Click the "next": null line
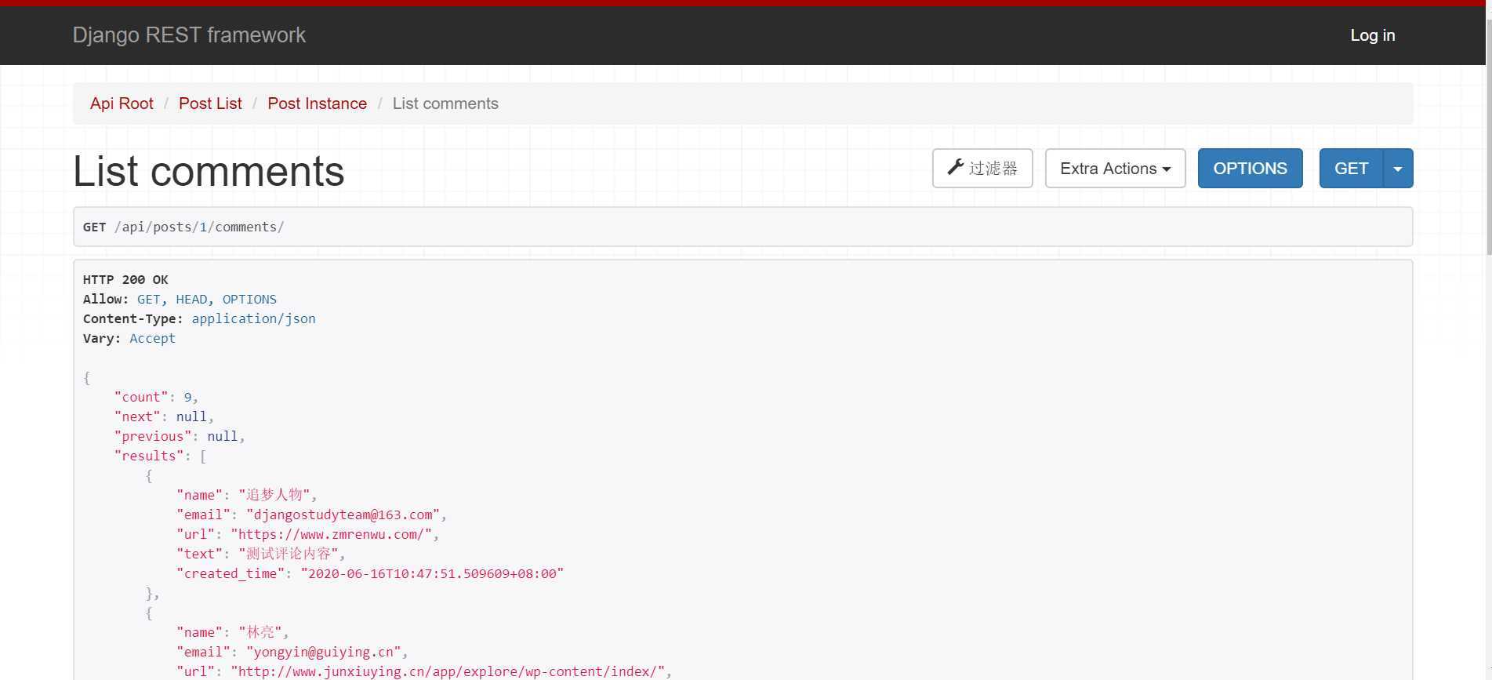This screenshot has height=680, width=1492. click(164, 416)
